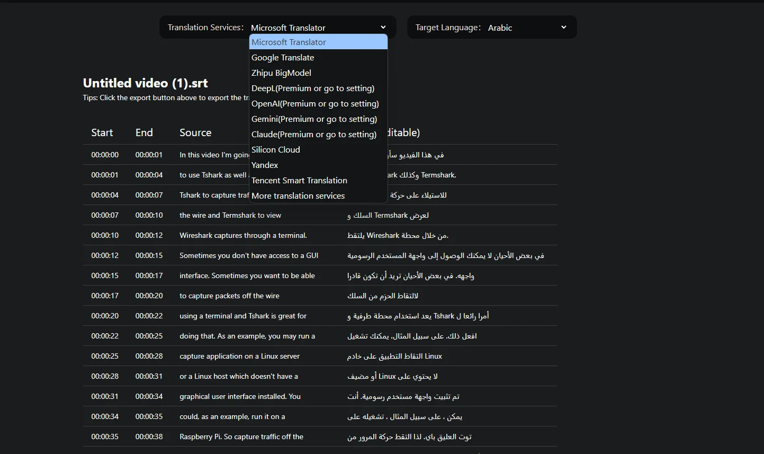This screenshot has width=764, height=454.
Task: Choose Claude(Premium or go to setting)
Action: [x=318, y=134]
